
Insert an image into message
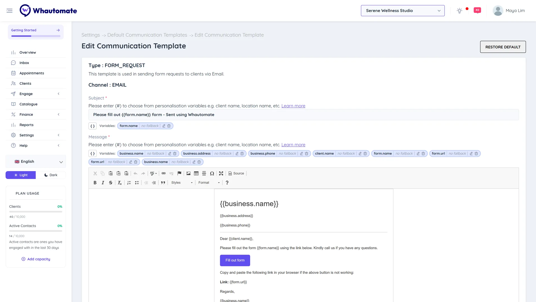(x=188, y=173)
